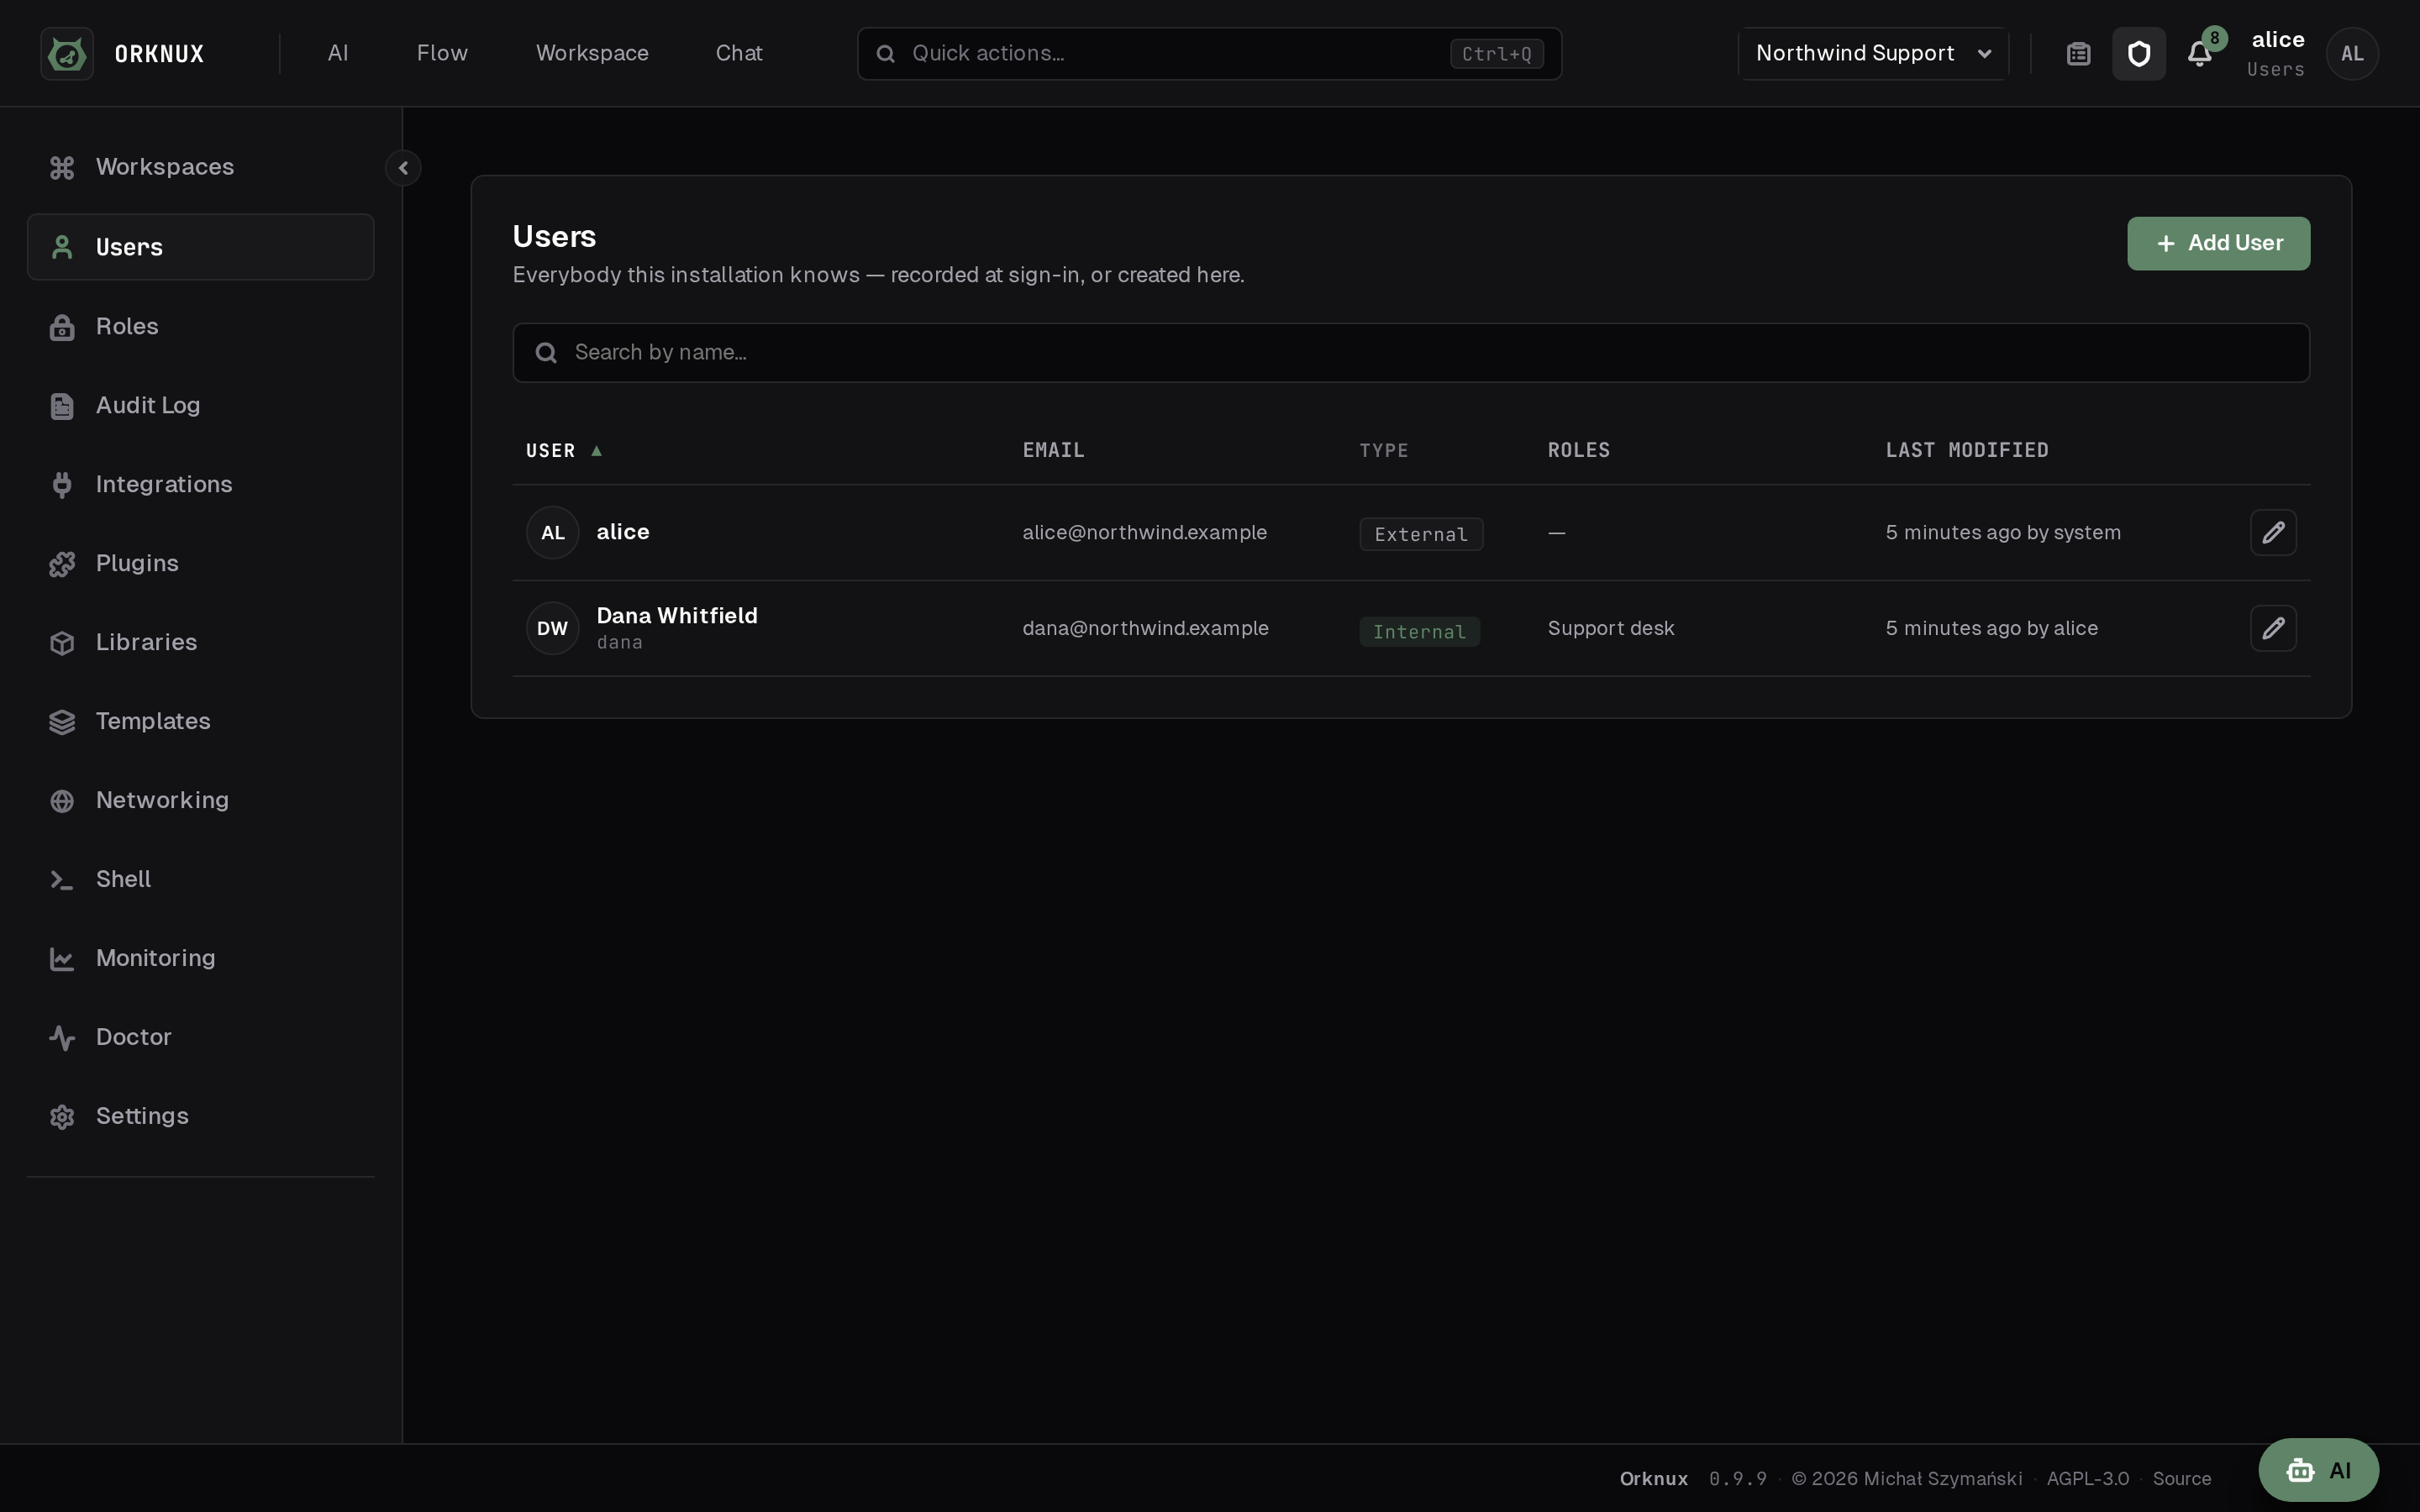Open the AL user avatar menu

point(2352,53)
